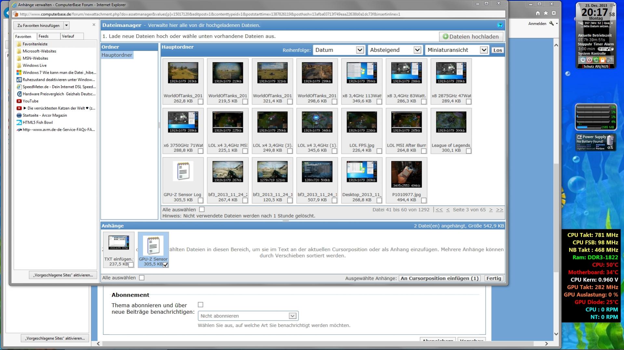Tick the TXT einfügen attachment checkbox

[131, 265]
